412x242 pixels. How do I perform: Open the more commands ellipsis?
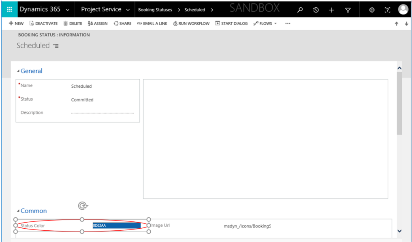pos(288,23)
